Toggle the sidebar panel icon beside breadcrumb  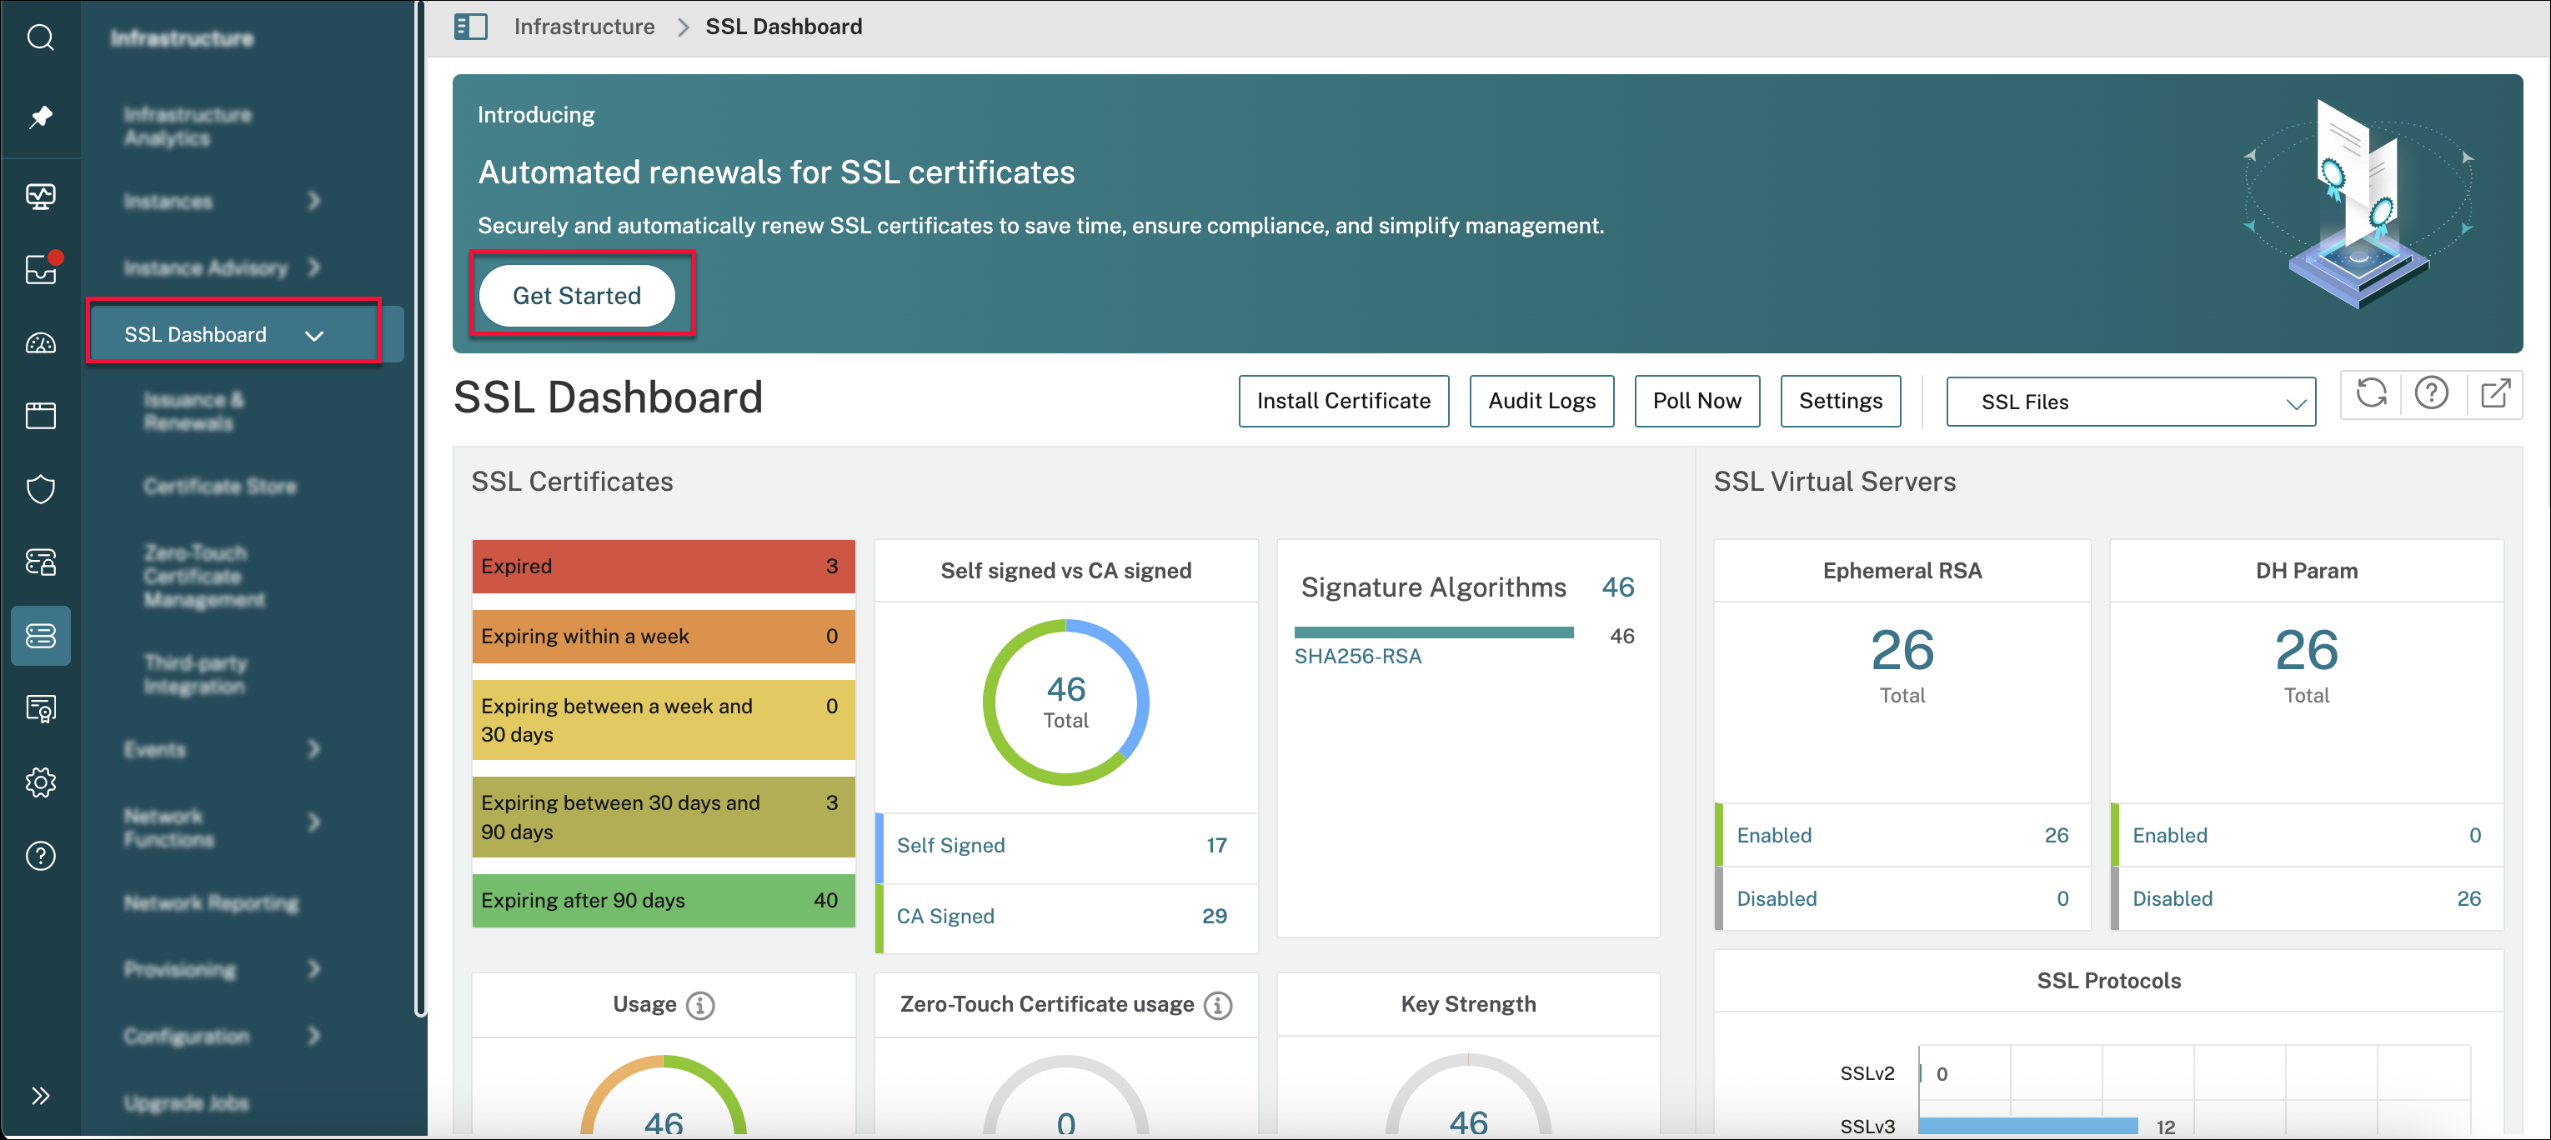coord(470,27)
